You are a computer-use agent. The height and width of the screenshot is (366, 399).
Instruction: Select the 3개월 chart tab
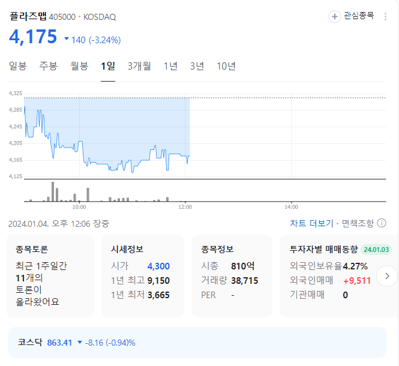coord(139,66)
